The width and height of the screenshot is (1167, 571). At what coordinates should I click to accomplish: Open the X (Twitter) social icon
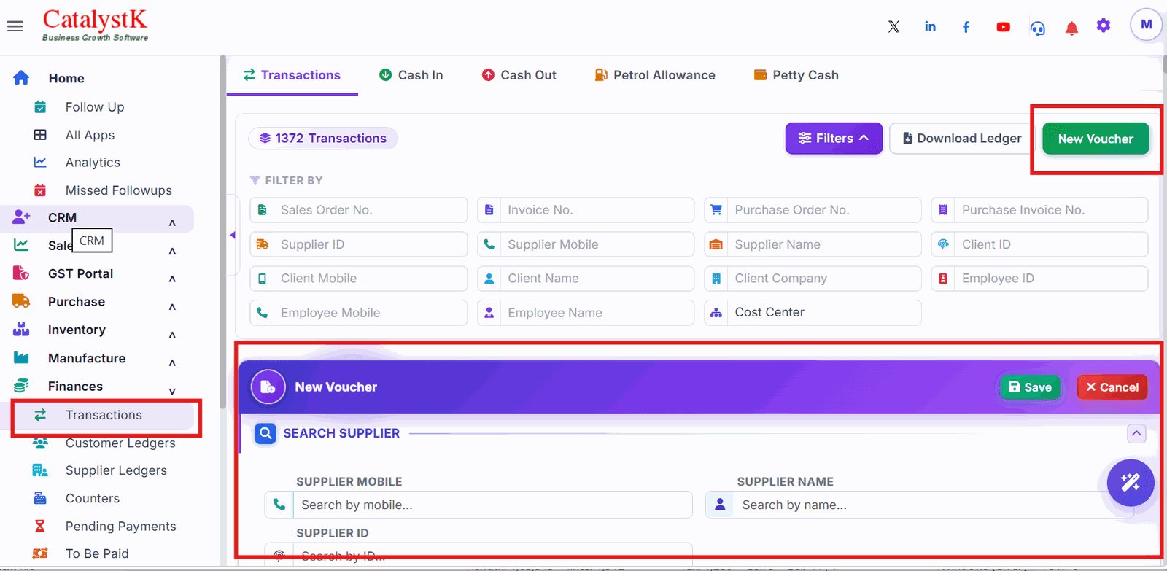pyautogui.click(x=893, y=27)
